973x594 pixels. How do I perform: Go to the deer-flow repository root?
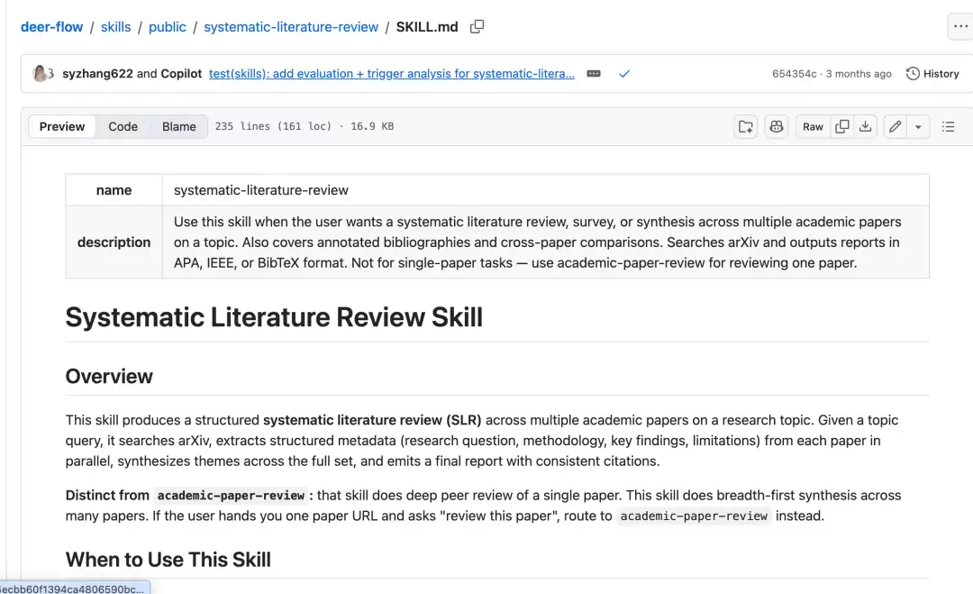coord(51,27)
